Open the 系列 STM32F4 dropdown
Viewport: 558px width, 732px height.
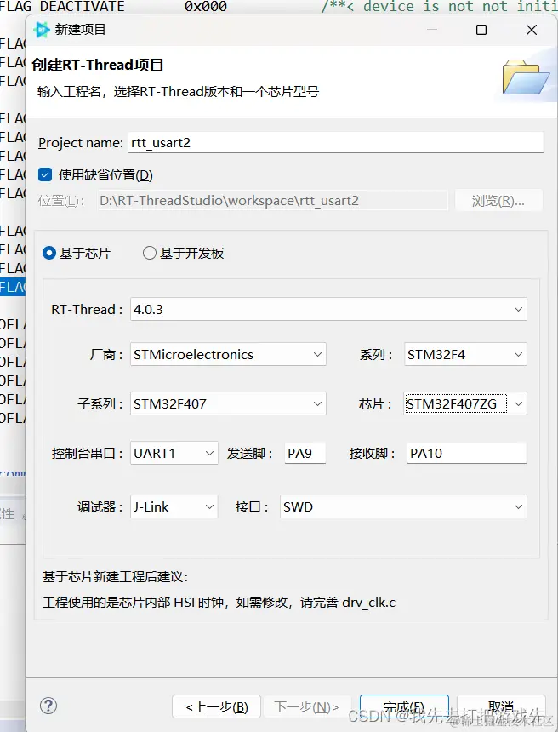[465, 354]
